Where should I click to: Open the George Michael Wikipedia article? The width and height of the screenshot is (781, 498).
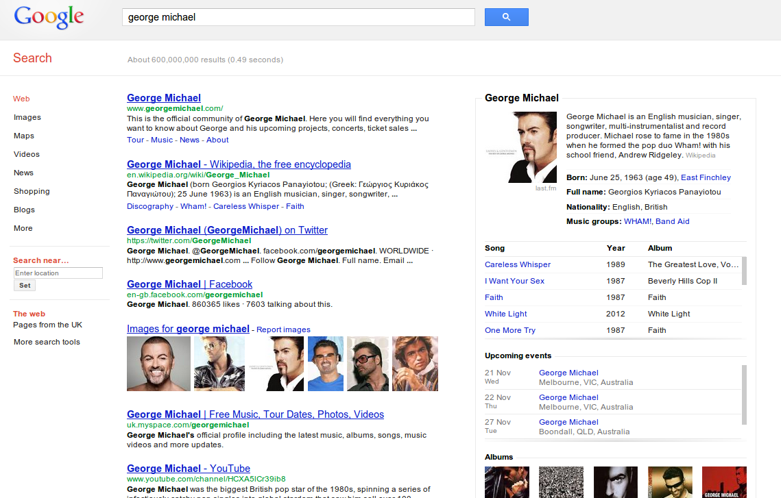click(x=238, y=164)
